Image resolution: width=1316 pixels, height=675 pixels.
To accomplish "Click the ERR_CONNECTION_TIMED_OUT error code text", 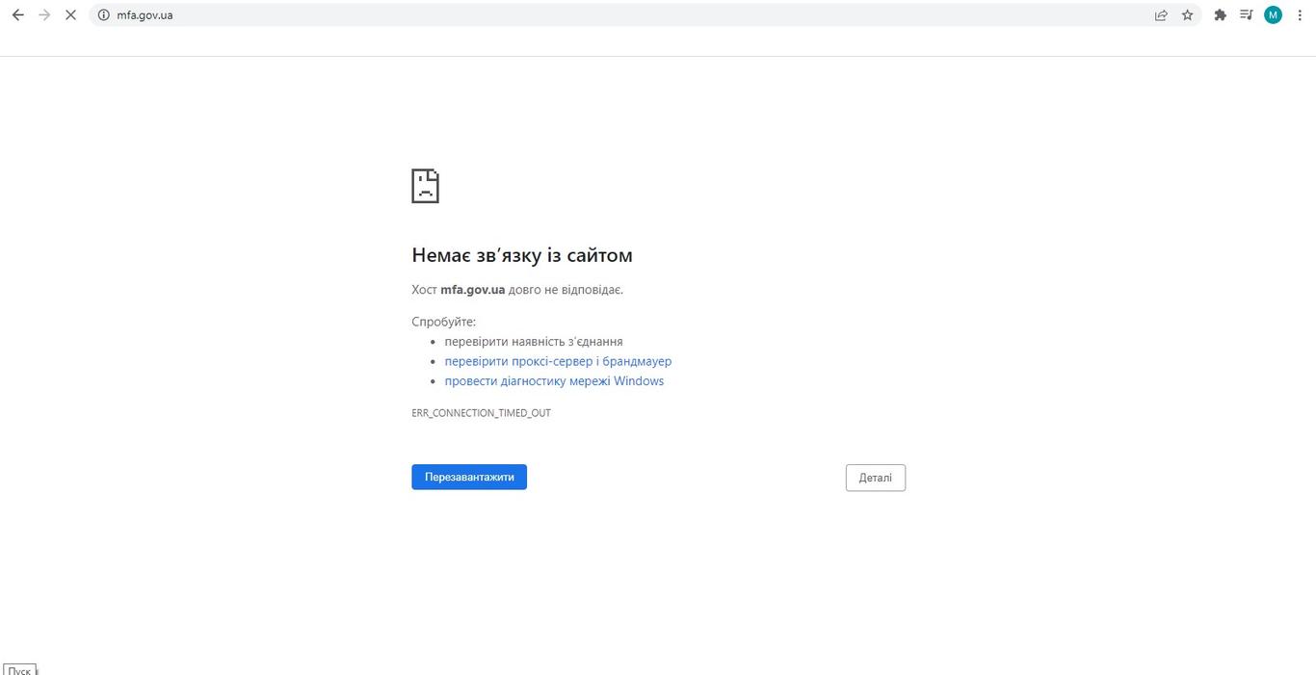I will (481, 413).
